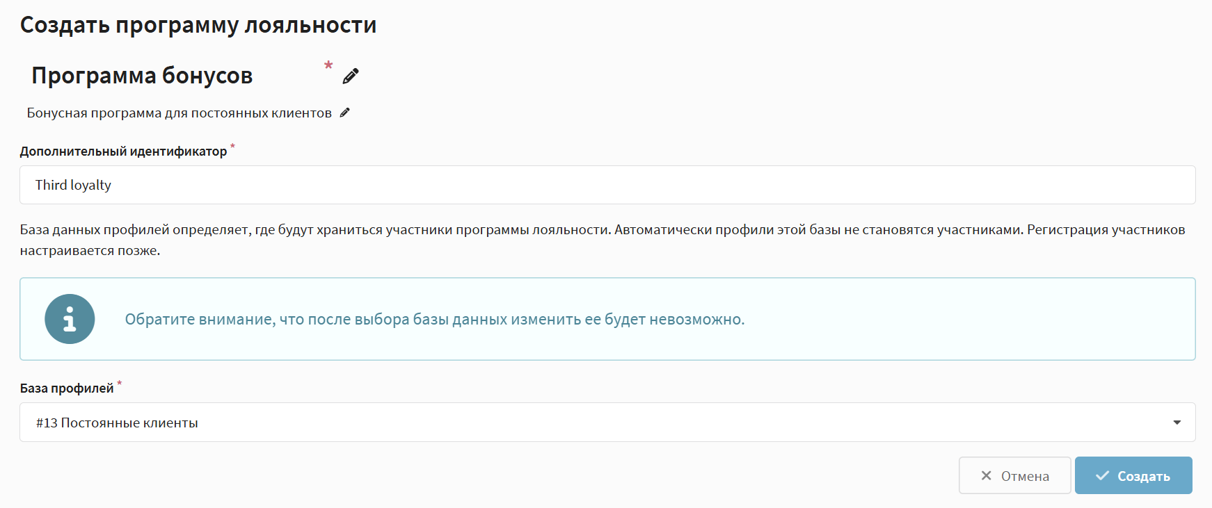Click the 'Бонусная программа для постоянных клиентов' description
This screenshot has width=1212, height=508.
point(179,113)
